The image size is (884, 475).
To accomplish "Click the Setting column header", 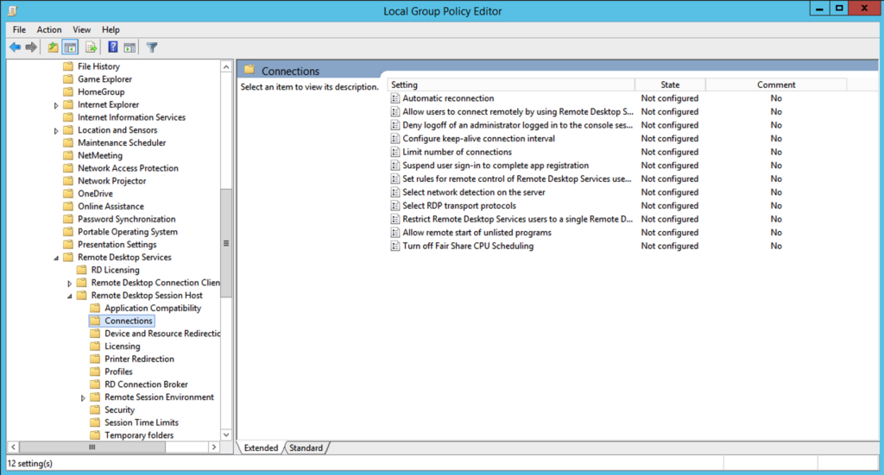I will (x=509, y=84).
